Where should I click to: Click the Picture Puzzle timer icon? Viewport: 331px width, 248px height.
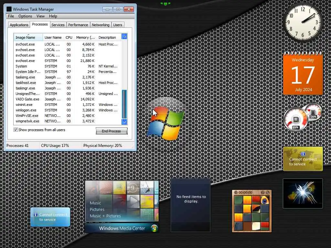[x=236, y=192]
